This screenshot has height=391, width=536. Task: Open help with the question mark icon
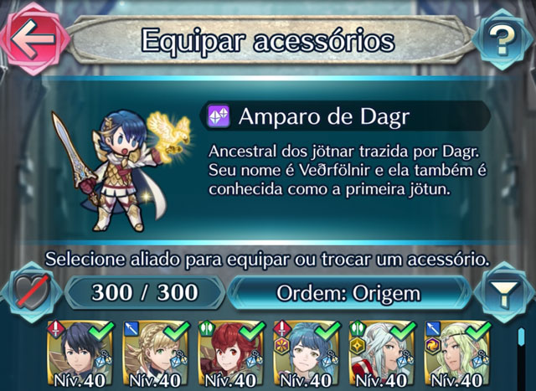tap(501, 39)
